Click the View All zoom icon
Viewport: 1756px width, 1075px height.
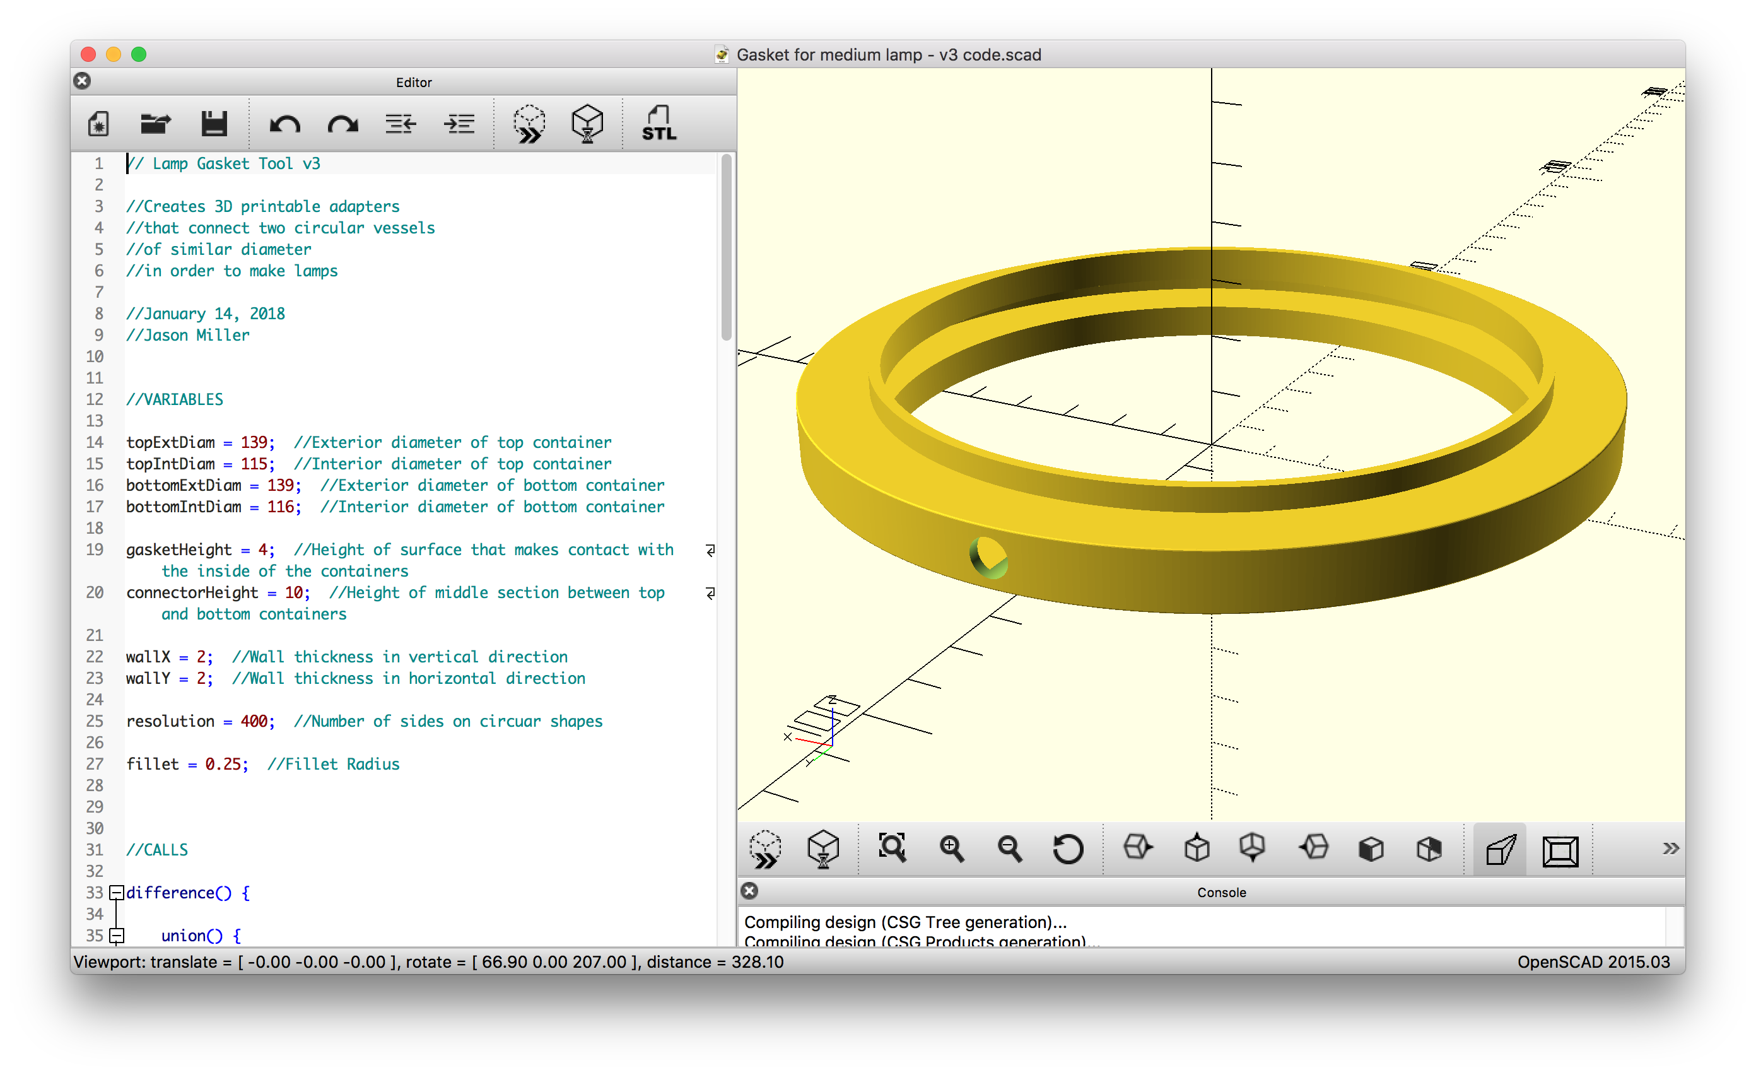(x=891, y=849)
